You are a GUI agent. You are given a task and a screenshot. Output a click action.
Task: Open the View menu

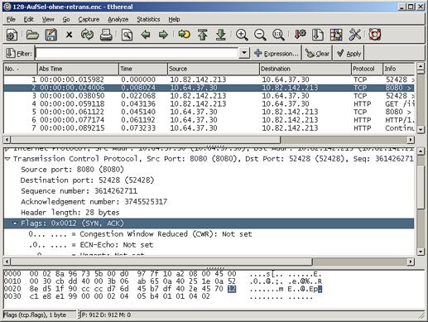48,19
